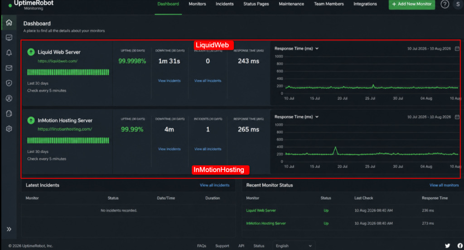464x250 pixels.
Task: Click View incidents under Liquid Web downtime
Action: coord(169,81)
